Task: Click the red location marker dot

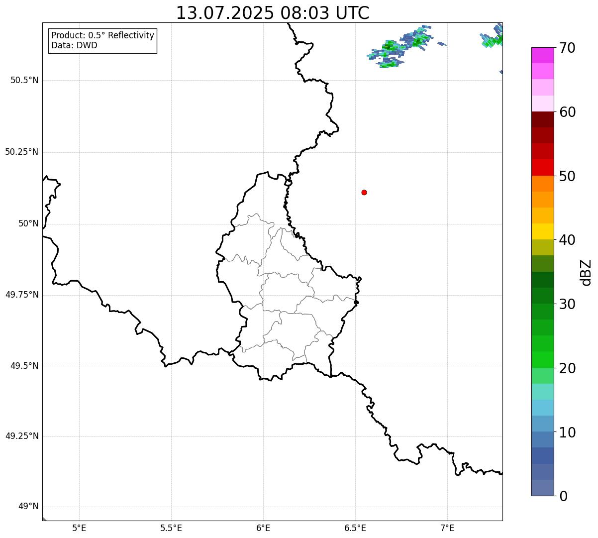Action: pyautogui.click(x=364, y=192)
